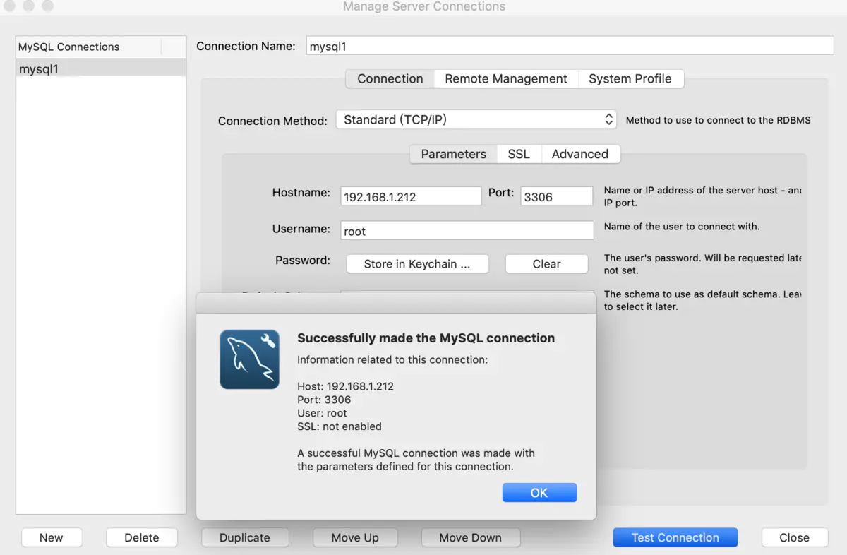Image resolution: width=847 pixels, height=555 pixels.
Task: Confirm the success dialog with OK
Action: click(539, 493)
